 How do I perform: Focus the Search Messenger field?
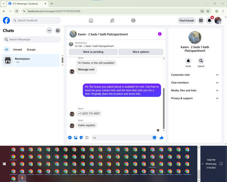(32, 40)
